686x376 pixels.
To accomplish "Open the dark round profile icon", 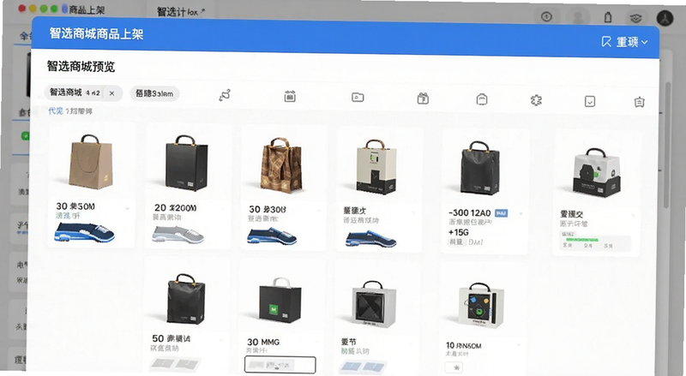I will pos(665,18).
